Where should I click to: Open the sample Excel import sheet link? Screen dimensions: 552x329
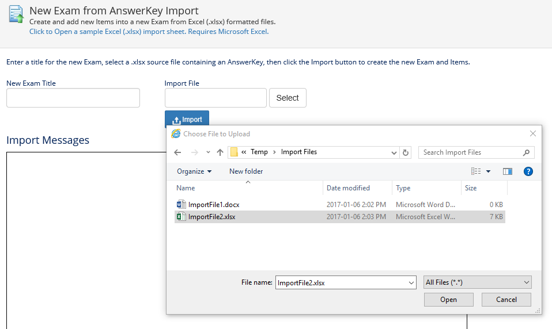click(x=149, y=32)
